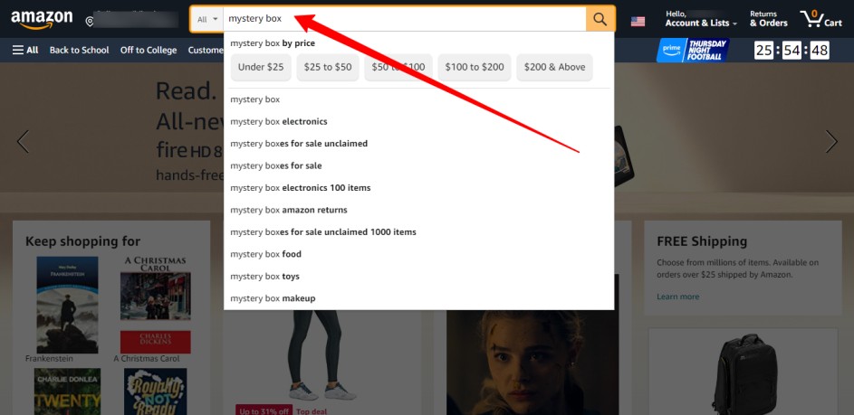Select the $50 to $100 price filter
This screenshot has height=415, width=854.
[398, 68]
